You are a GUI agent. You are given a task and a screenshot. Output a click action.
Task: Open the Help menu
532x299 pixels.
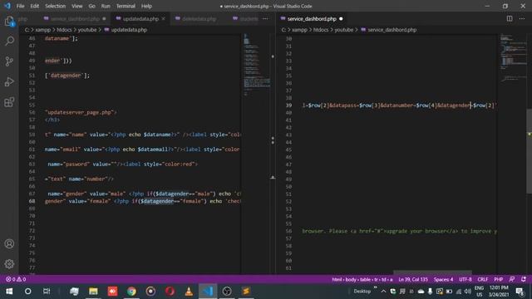146,6
